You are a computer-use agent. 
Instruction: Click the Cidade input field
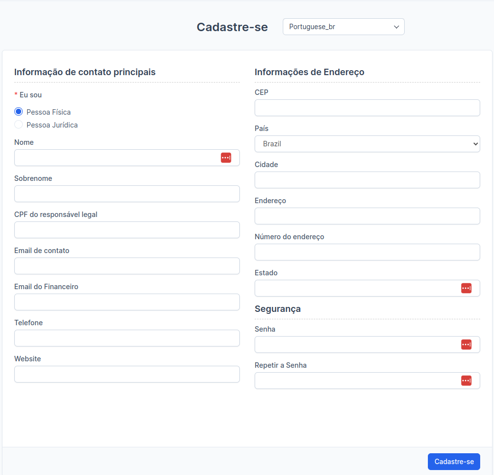pos(367,180)
